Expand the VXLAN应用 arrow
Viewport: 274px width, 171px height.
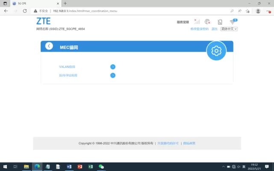tap(113, 67)
